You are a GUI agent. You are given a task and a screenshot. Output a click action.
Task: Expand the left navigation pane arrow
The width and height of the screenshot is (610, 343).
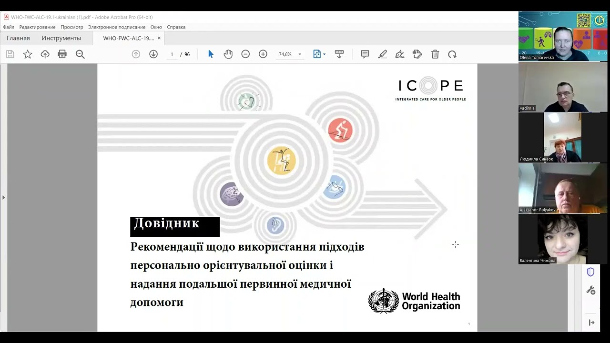tap(3, 197)
